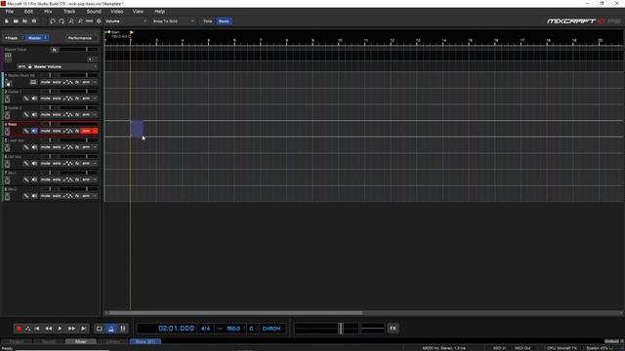Viewport: 625px width, 351px height.
Task: Click the keyboard icon on drum track 1
Action: pyautogui.click(x=33, y=82)
